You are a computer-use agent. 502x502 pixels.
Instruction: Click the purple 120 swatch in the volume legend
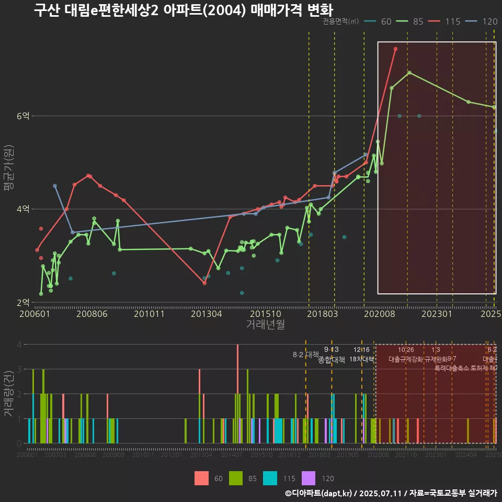[x=309, y=478]
